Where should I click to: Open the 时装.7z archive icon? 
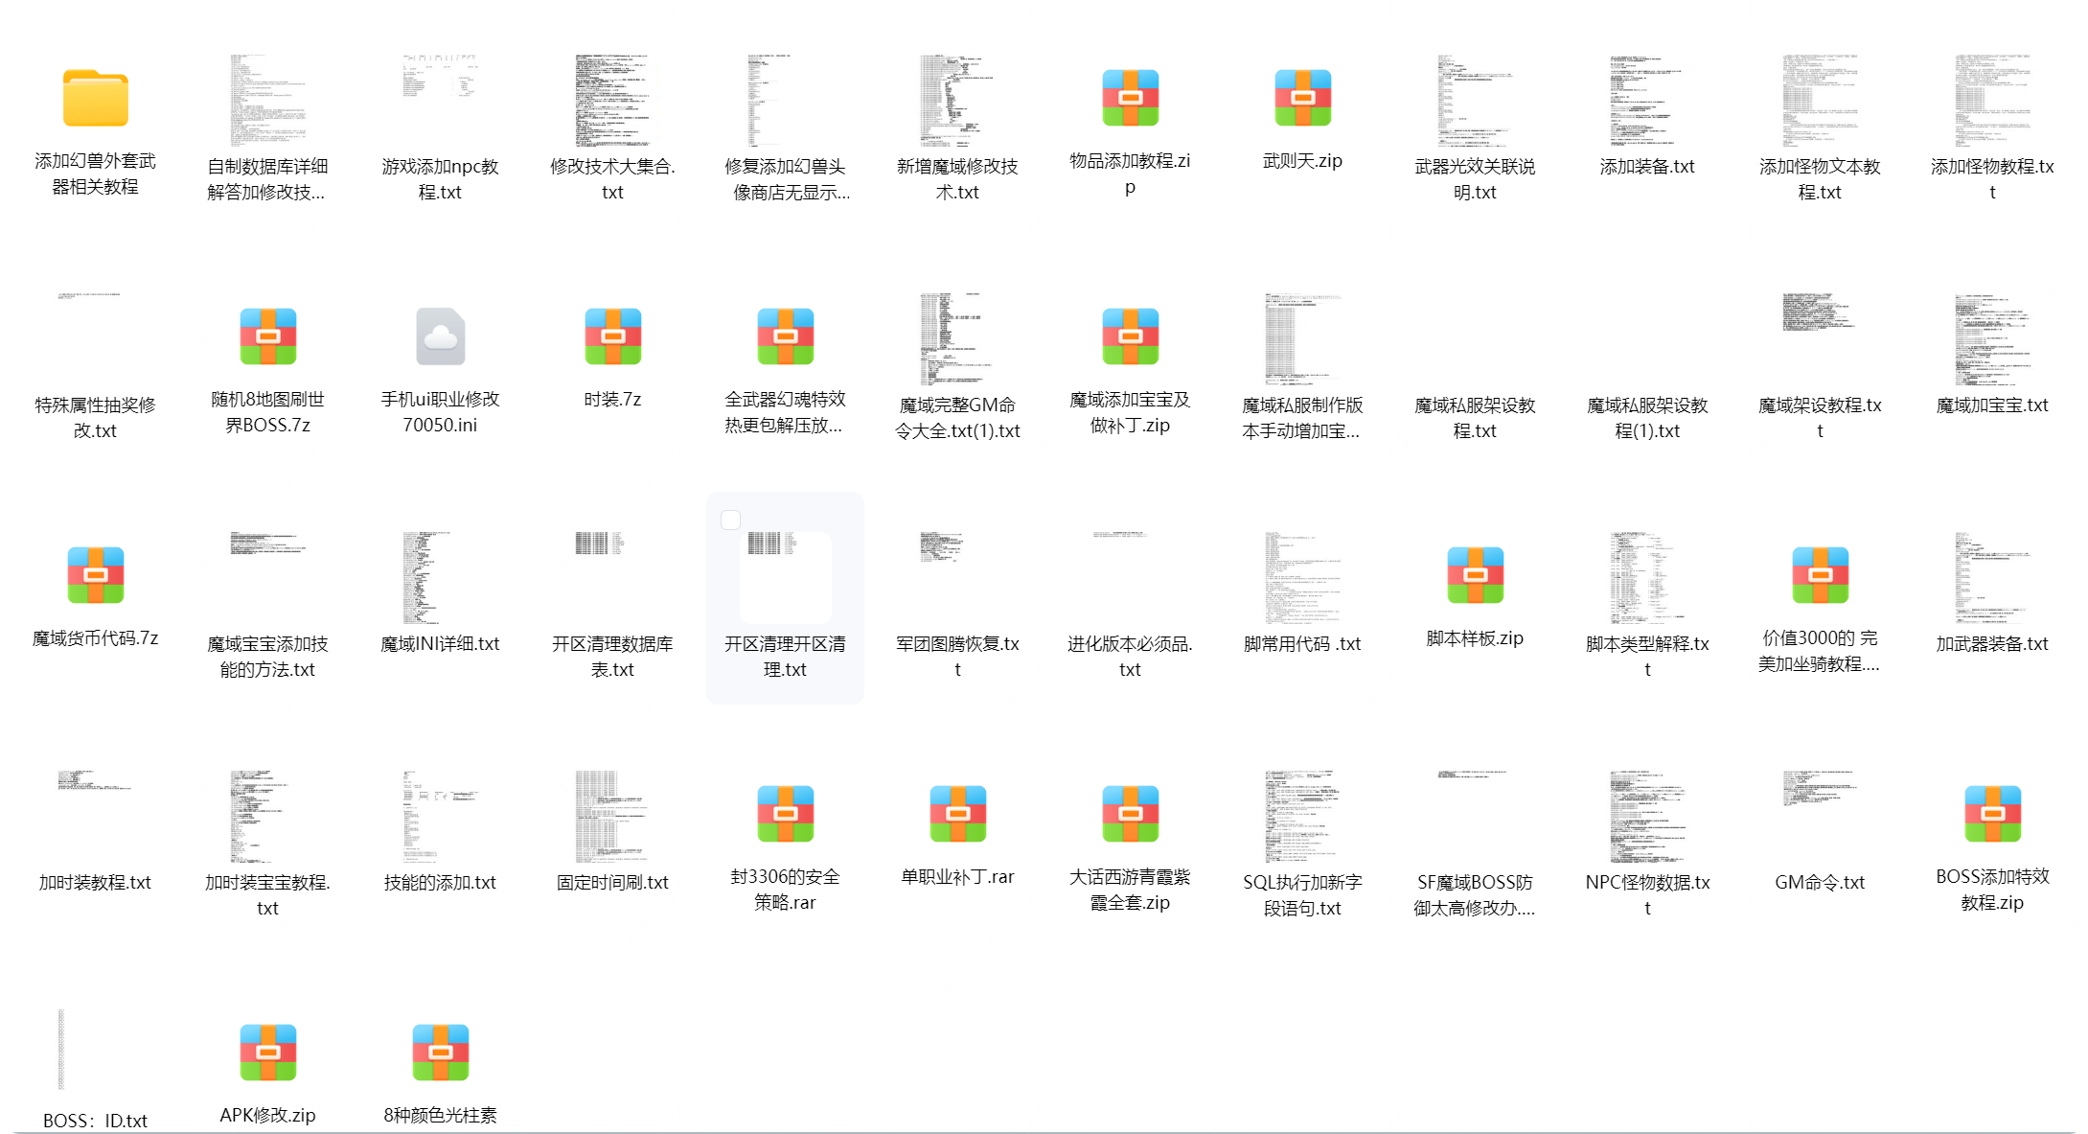click(x=612, y=336)
